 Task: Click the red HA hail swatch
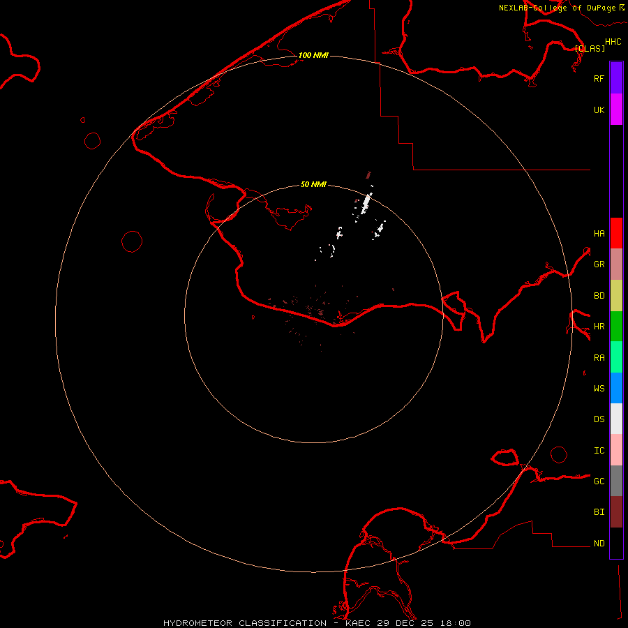coord(616,233)
